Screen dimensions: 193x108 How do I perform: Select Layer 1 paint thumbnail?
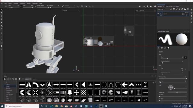click(x=161, y=13)
